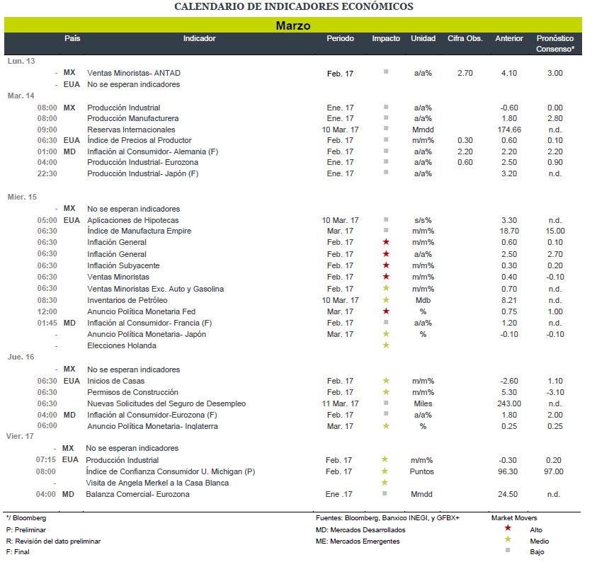592x562 pixels.
Task: Click Índice de Manufactura Empire indicator
Action: [140, 231]
